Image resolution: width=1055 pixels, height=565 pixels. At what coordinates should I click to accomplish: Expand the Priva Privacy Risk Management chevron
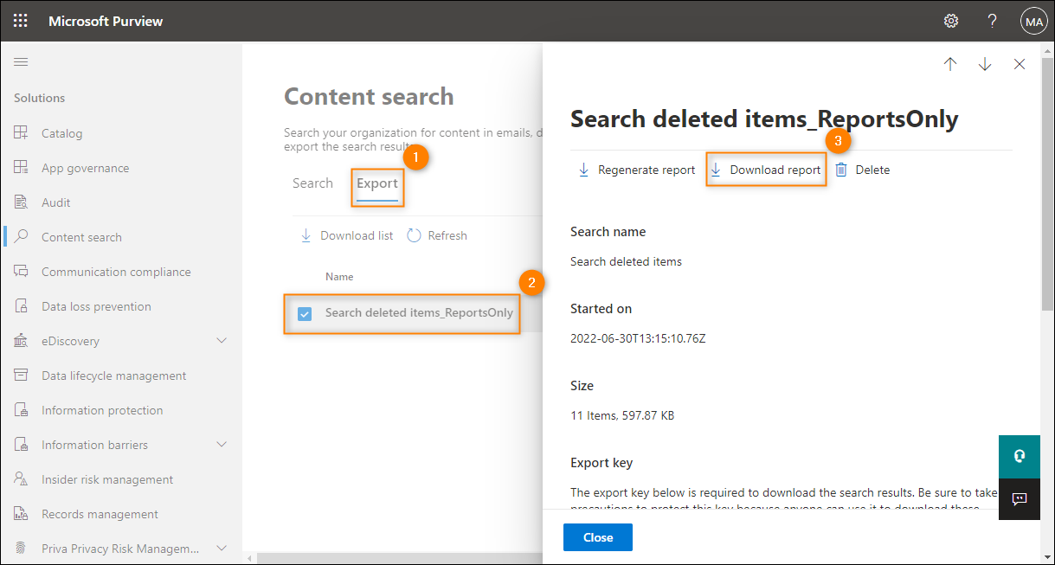click(222, 549)
